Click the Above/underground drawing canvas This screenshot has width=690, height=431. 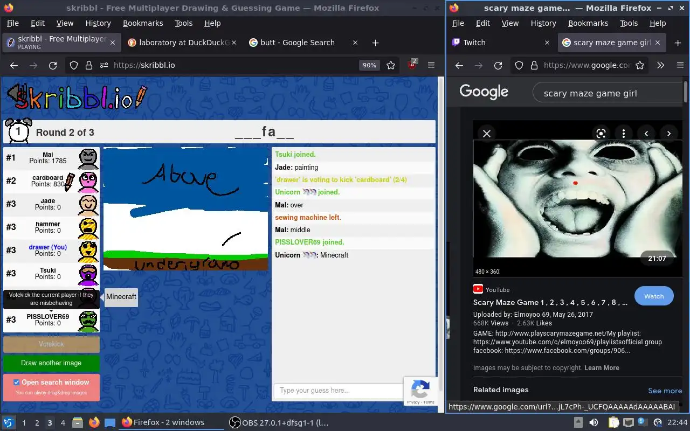(x=185, y=209)
